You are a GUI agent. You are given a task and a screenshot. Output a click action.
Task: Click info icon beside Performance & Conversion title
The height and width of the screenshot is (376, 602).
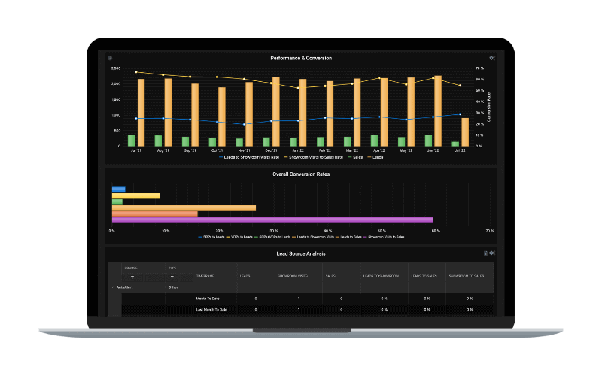click(x=110, y=58)
